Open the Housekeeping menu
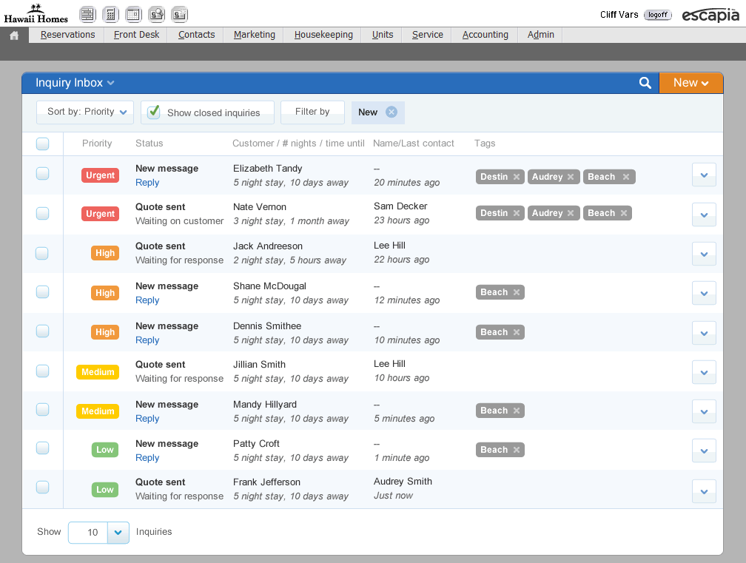 coord(323,35)
